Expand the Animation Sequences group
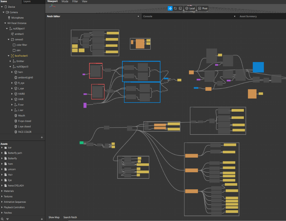The height and width of the screenshot is (221, 286). (x=2, y=202)
